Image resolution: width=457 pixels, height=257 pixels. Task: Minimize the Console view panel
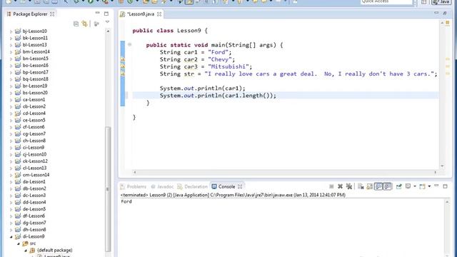coord(436,186)
